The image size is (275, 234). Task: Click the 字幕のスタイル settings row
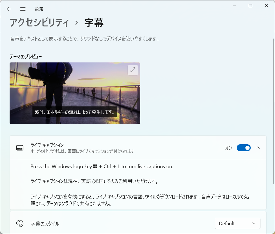click(113, 223)
